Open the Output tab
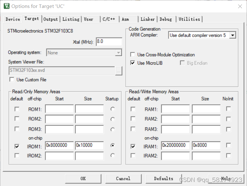This screenshot has height=186, width=247. (x=51, y=19)
